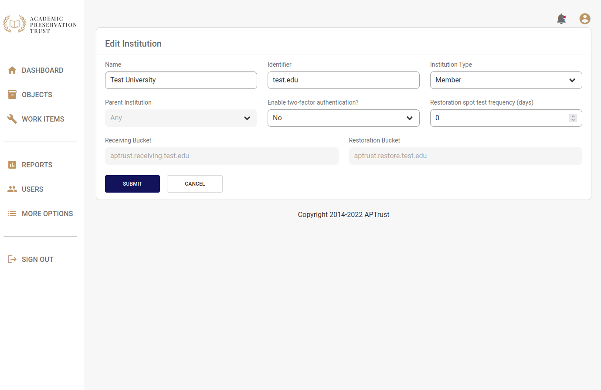
Task: Open the Parent Institution dropdown
Action: tap(181, 118)
